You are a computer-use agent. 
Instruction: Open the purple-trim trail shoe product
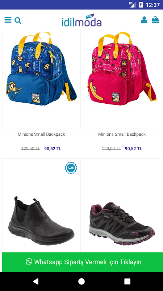122,223
